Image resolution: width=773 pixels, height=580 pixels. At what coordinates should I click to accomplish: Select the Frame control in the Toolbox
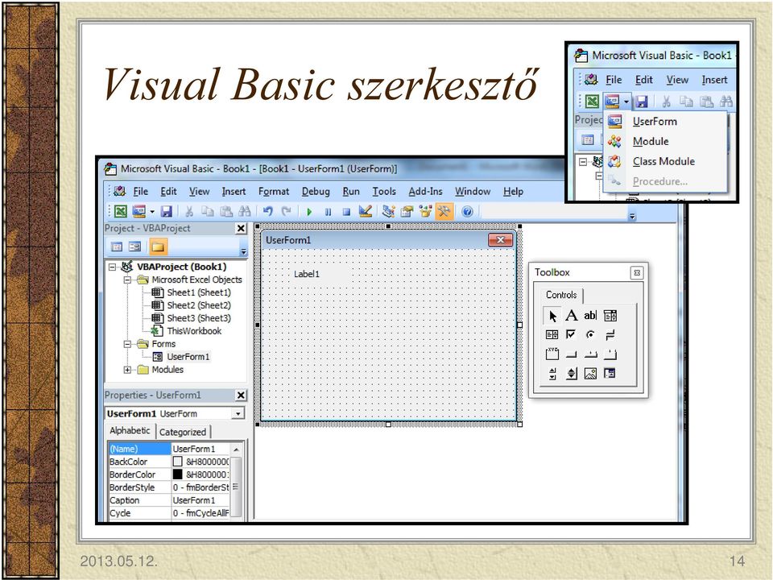(x=552, y=354)
